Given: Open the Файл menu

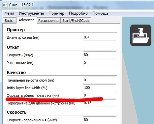Looking at the screenshot, I should click(9, 13).
